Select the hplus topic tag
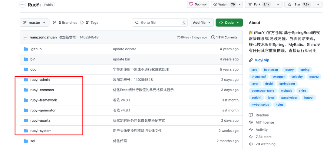 pyautogui.click(x=279, y=104)
